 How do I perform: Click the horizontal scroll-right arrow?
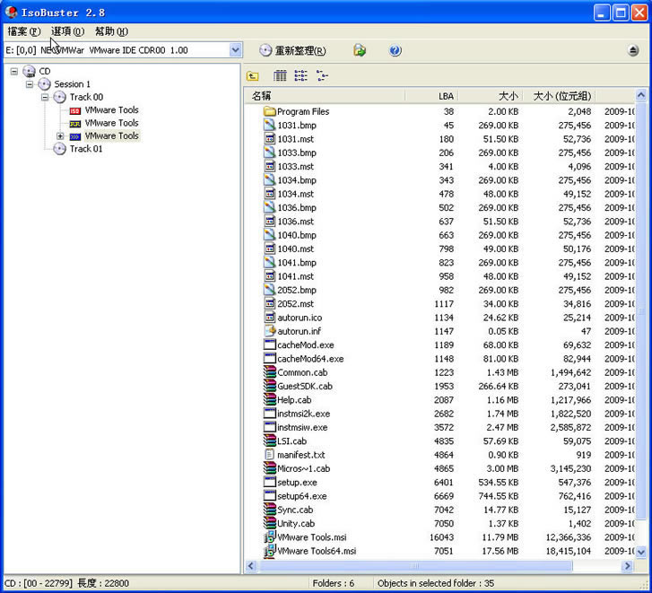(x=628, y=565)
